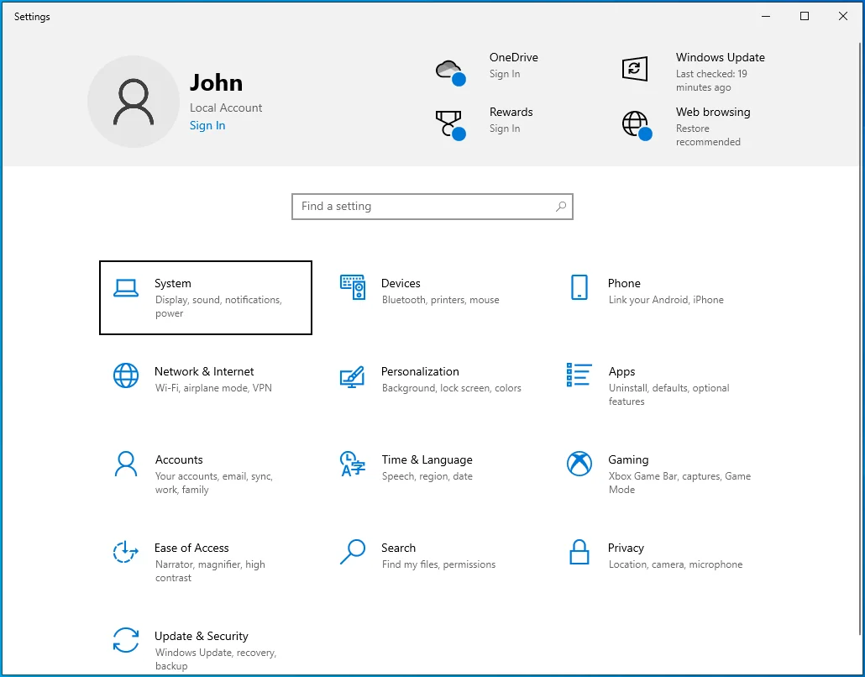Click the Gaming Xbox icon
865x677 pixels.
pyautogui.click(x=579, y=464)
